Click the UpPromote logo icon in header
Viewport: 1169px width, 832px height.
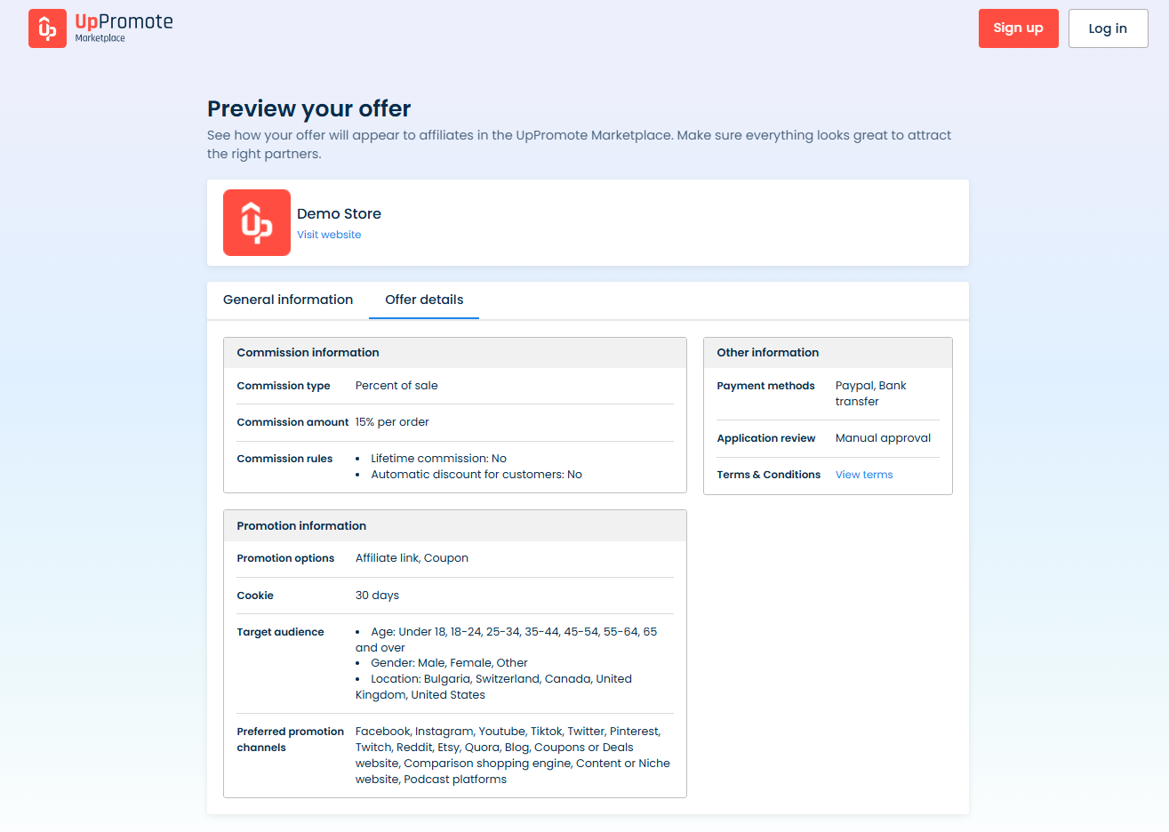pyautogui.click(x=47, y=28)
